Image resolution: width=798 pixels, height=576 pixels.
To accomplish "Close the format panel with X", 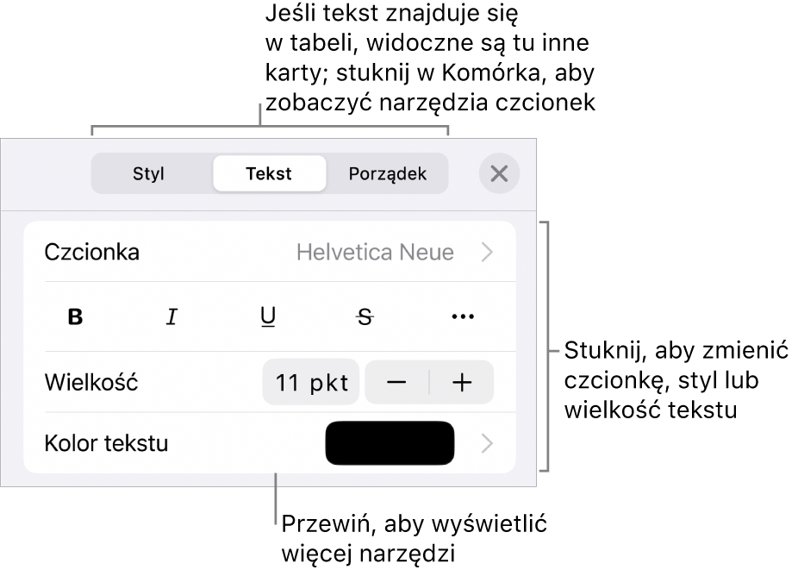I will tap(499, 173).
